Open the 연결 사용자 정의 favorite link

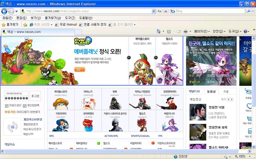[x=92, y=25]
